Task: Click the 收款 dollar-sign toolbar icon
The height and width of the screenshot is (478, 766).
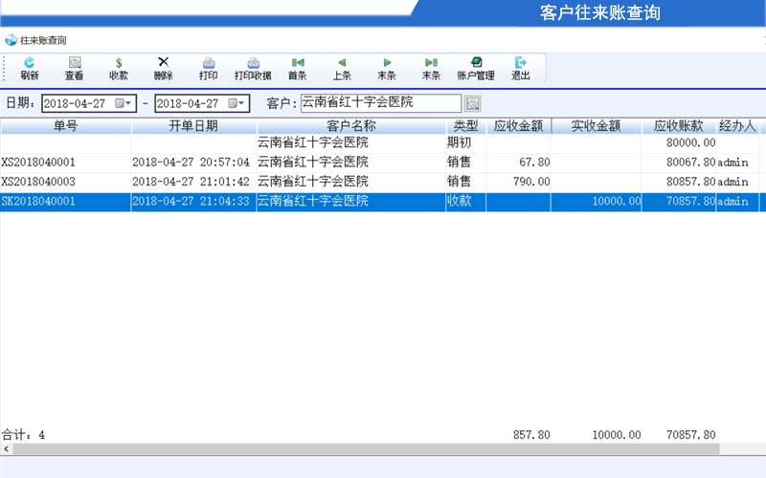Action: [x=119, y=68]
